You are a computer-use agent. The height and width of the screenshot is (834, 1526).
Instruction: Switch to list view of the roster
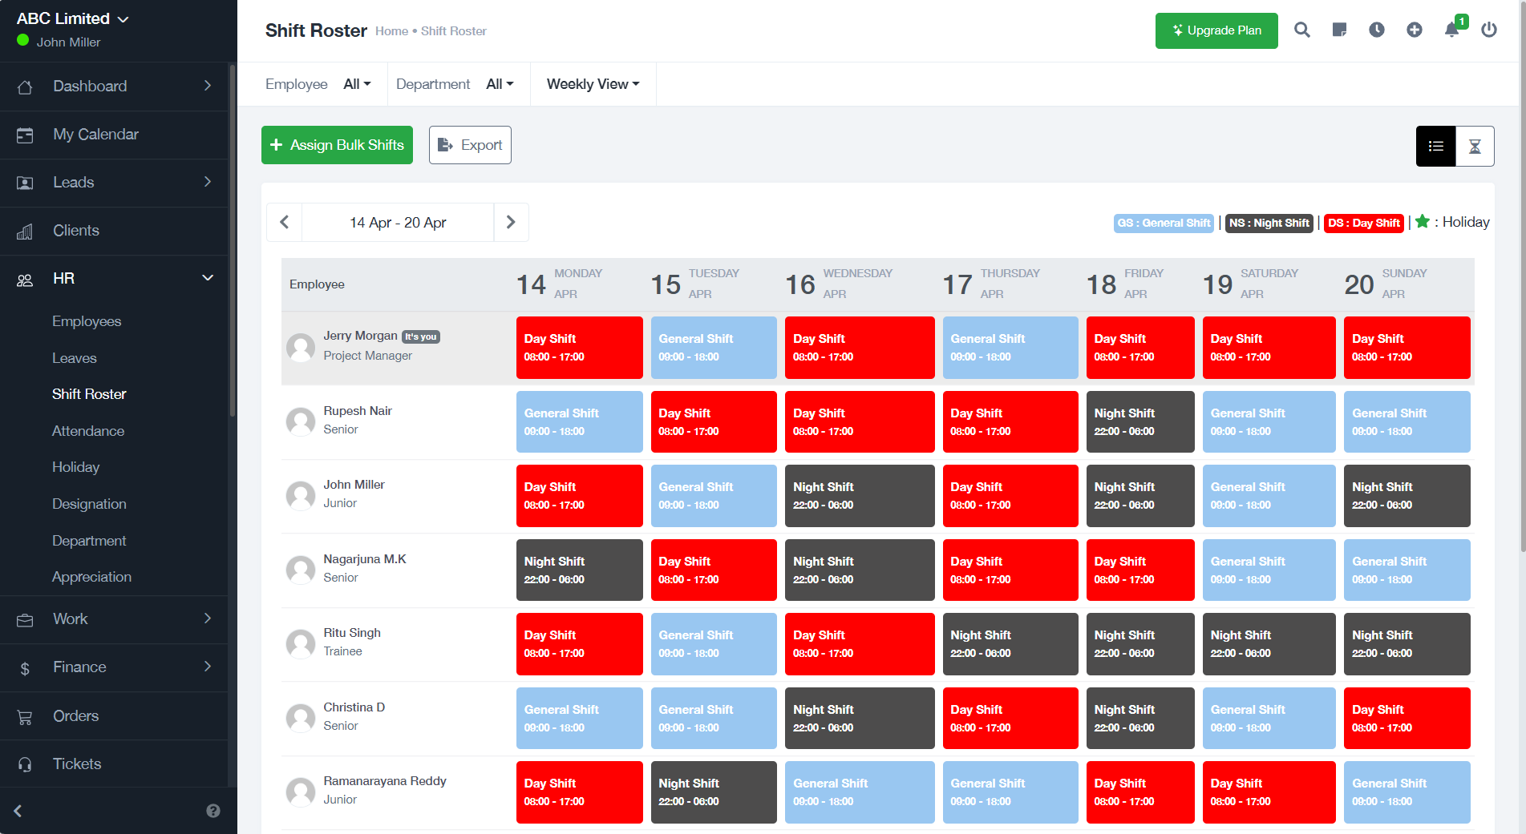[1435, 146]
